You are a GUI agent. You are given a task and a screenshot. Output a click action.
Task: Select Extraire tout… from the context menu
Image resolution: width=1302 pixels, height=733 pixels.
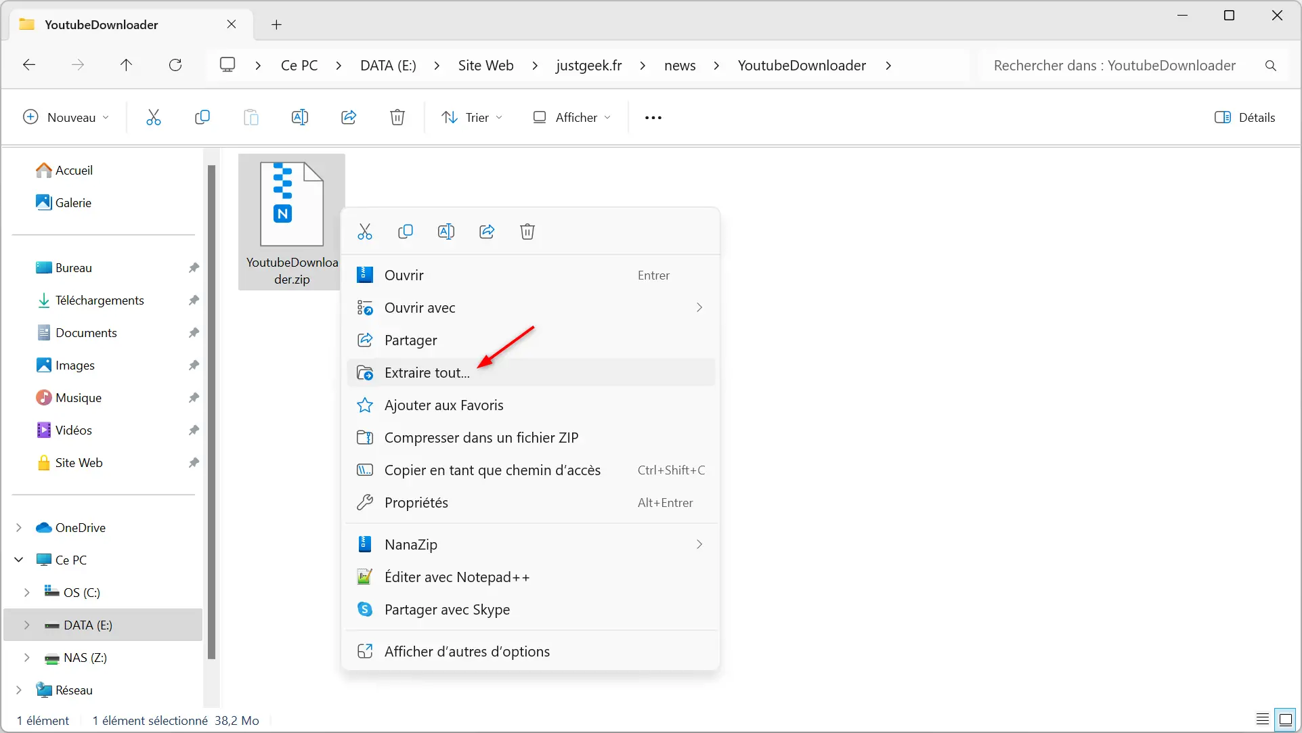pos(531,373)
